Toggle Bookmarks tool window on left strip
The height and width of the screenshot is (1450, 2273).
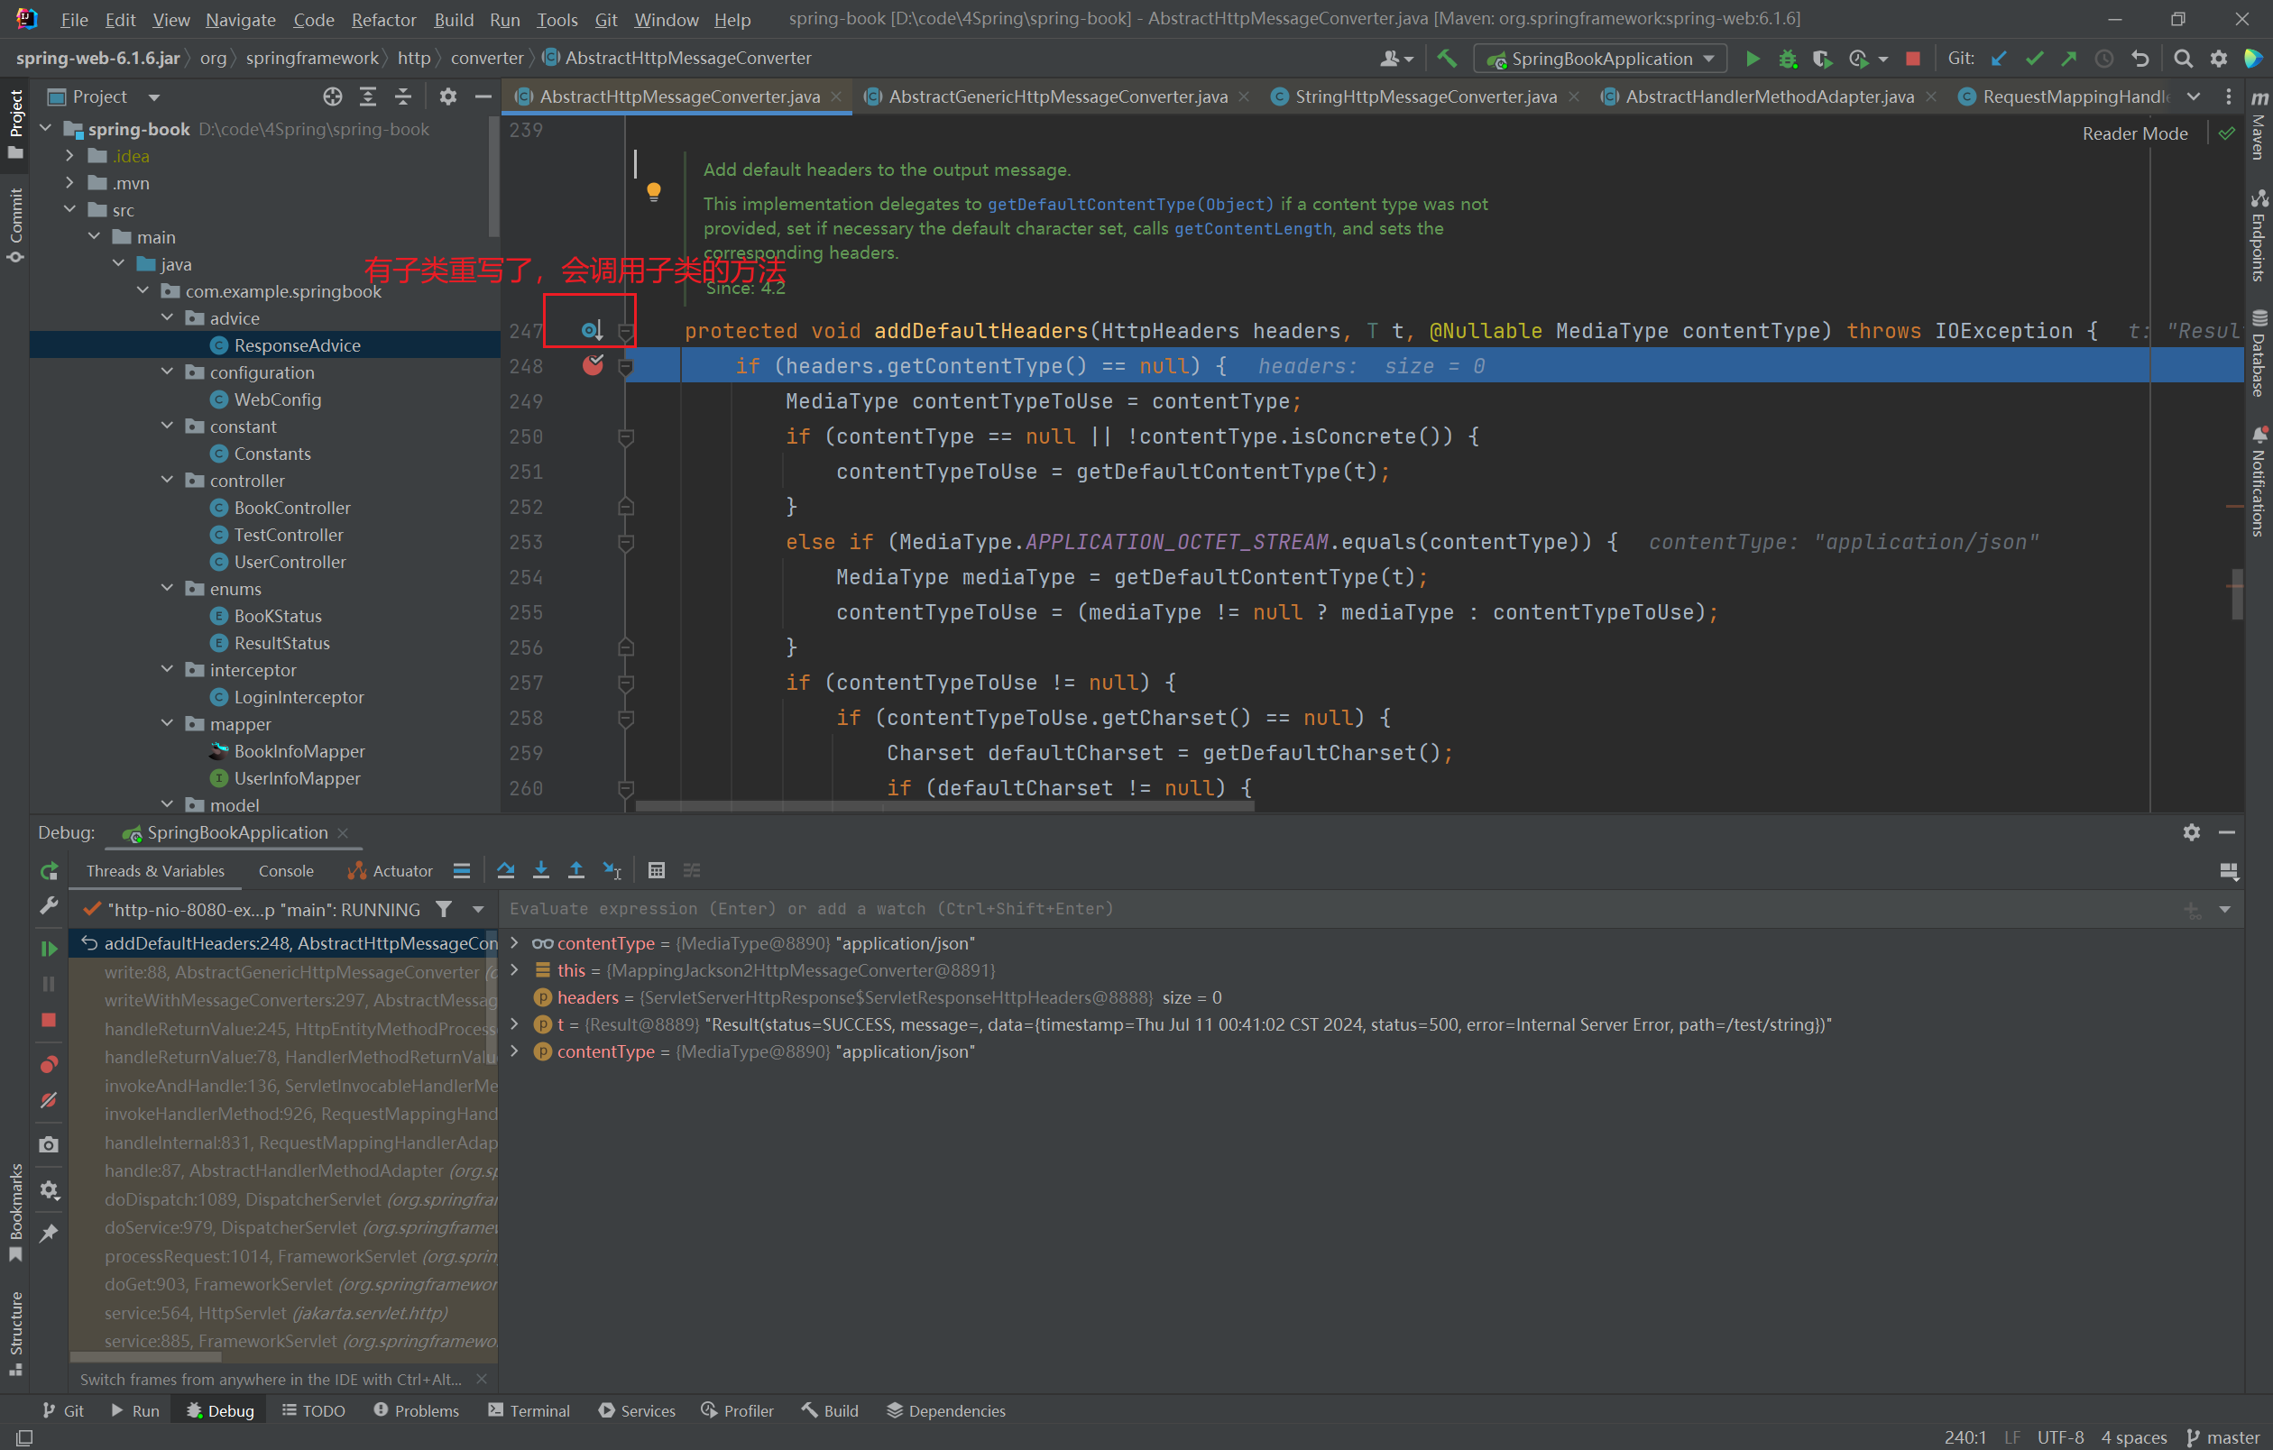point(16,1212)
